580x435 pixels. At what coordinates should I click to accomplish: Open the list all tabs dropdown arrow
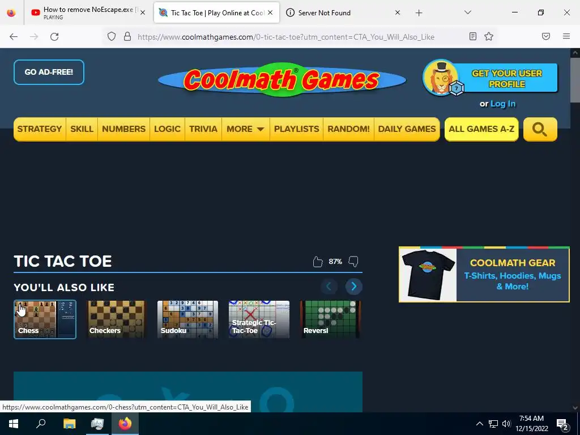click(467, 12)
